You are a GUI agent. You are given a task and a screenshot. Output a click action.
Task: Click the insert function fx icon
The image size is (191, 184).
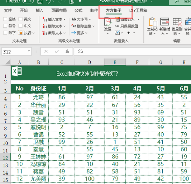click(x=67, y=51)
